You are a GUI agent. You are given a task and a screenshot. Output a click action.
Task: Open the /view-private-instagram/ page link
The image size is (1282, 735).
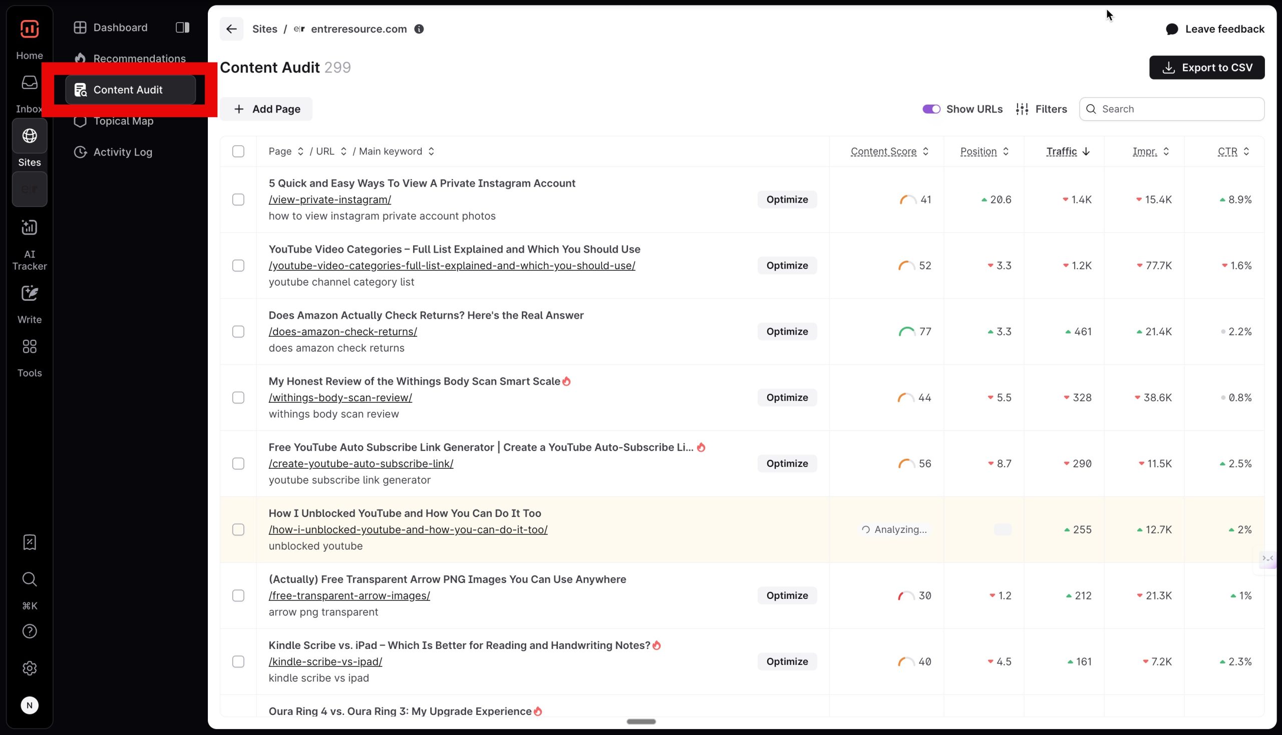[x=330, y=200]
